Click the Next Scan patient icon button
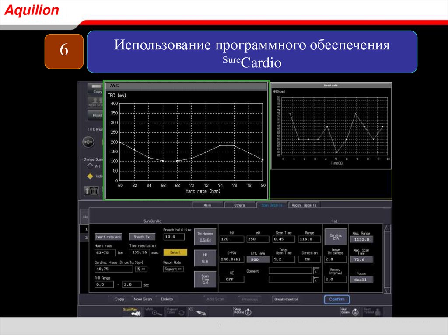This screenshot has height=335, width=448. [95, 102]
